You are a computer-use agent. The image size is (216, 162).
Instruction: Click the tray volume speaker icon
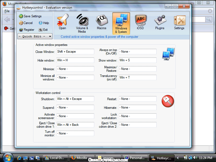[x=195, y=157]
